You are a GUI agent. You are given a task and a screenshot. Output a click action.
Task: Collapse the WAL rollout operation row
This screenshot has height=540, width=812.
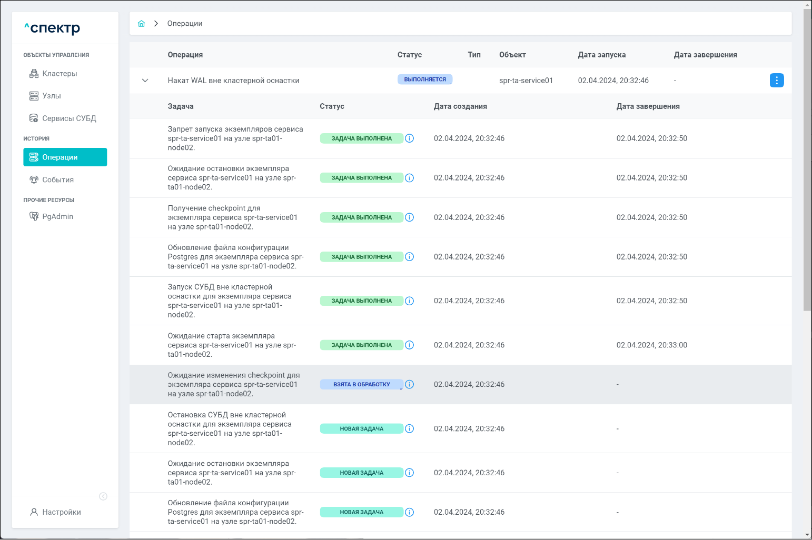point(145,81)
